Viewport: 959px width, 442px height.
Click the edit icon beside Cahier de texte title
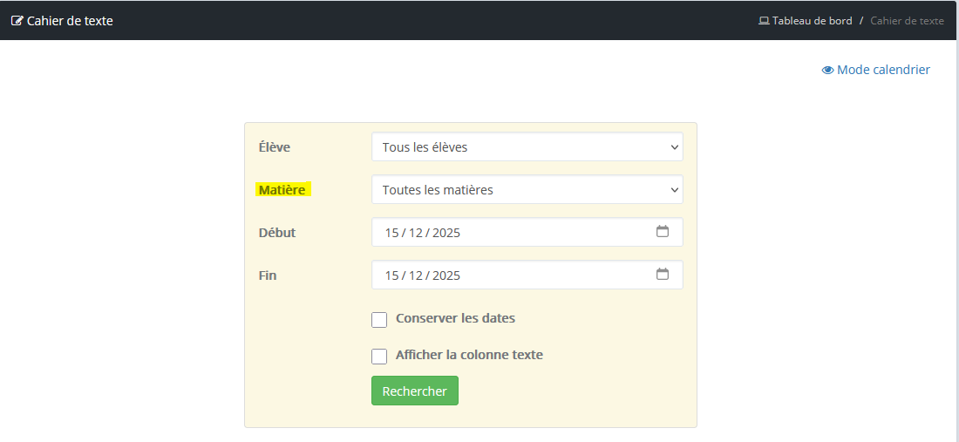point(17,21)
